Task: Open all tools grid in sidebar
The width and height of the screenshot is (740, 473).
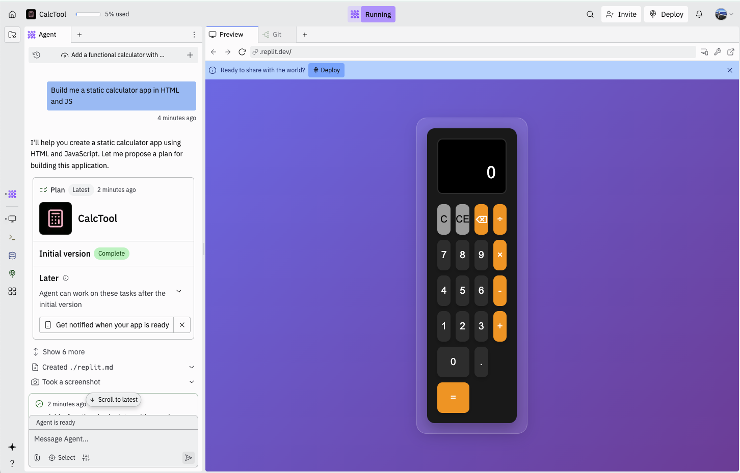Action: (12, 291)
